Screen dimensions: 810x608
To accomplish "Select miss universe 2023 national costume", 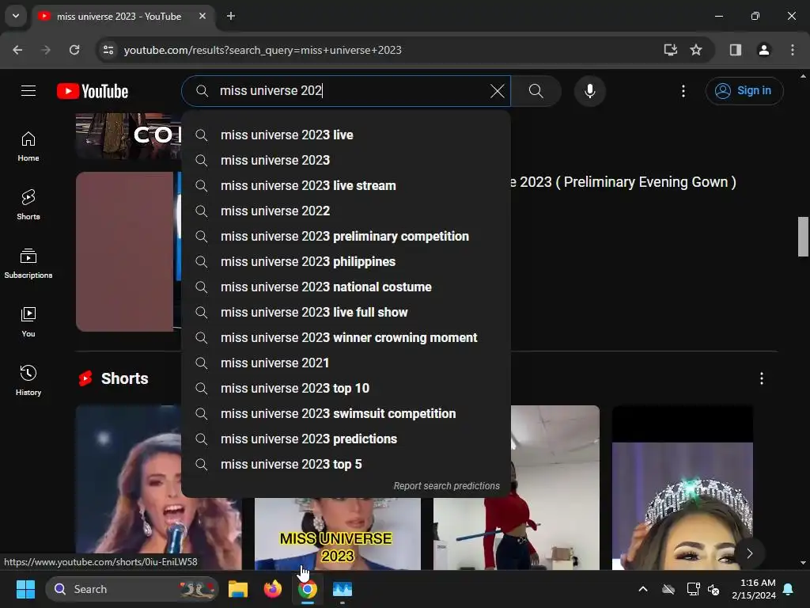I will tap(346, 287).
